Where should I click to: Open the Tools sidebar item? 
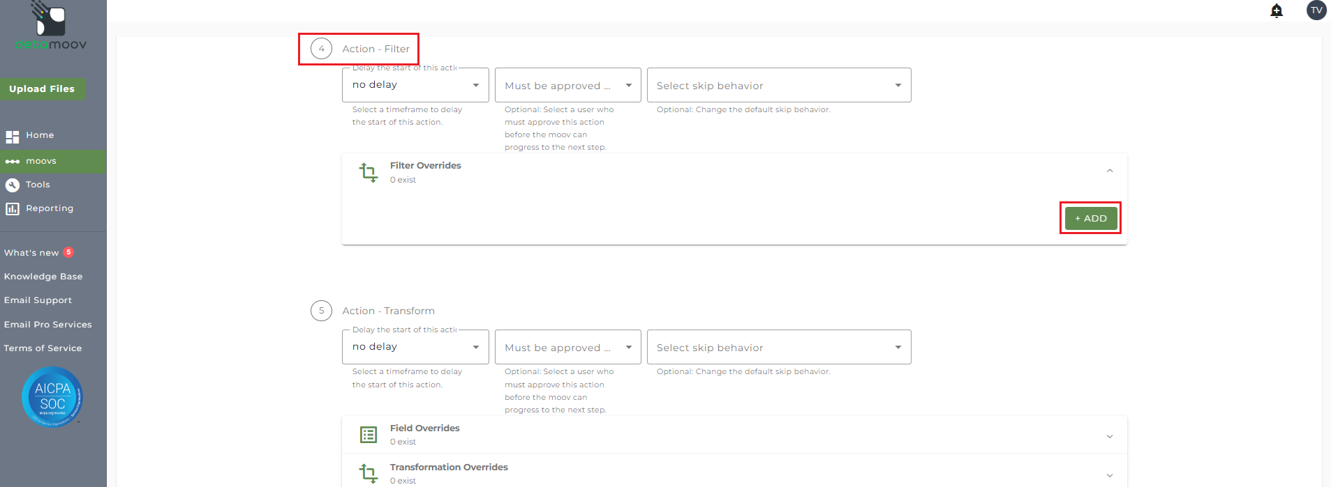tap(38, 185)
